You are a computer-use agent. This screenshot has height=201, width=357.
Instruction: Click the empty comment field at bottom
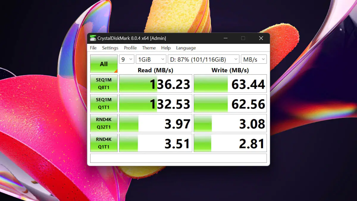pos(178,158)
